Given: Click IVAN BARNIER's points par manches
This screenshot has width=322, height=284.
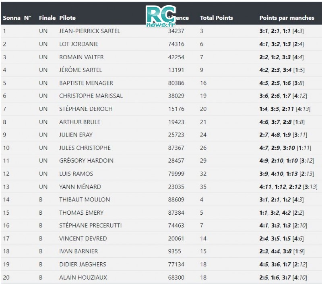Looking at the screenshot, I should coord(282,251).
